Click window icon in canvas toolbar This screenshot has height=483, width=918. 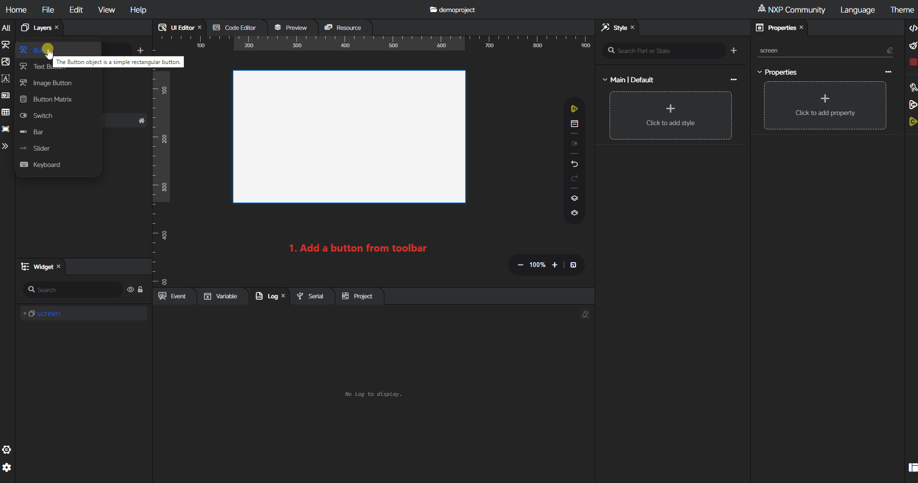(574, 124)
